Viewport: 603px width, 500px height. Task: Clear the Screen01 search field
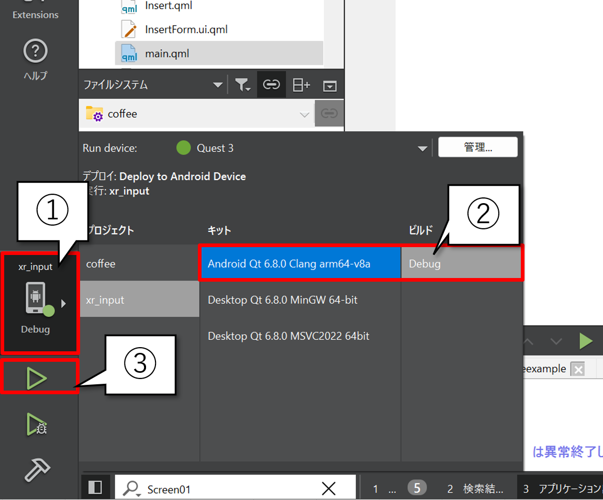click(x=328, y=489)
